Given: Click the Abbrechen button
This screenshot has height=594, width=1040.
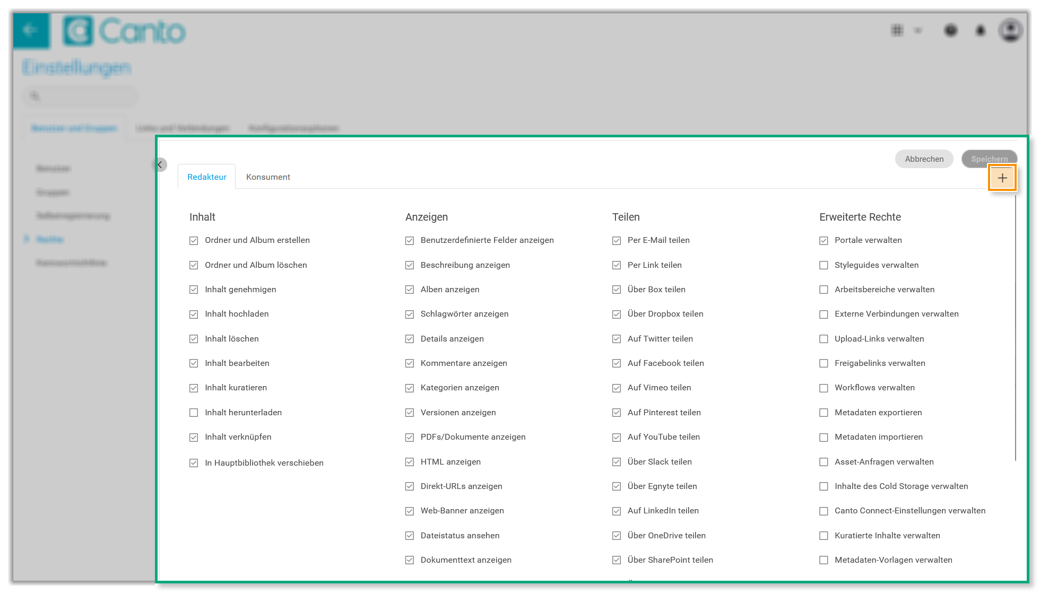Looking at the screenshot, I should pyautogui.click(x=924, y=159).
